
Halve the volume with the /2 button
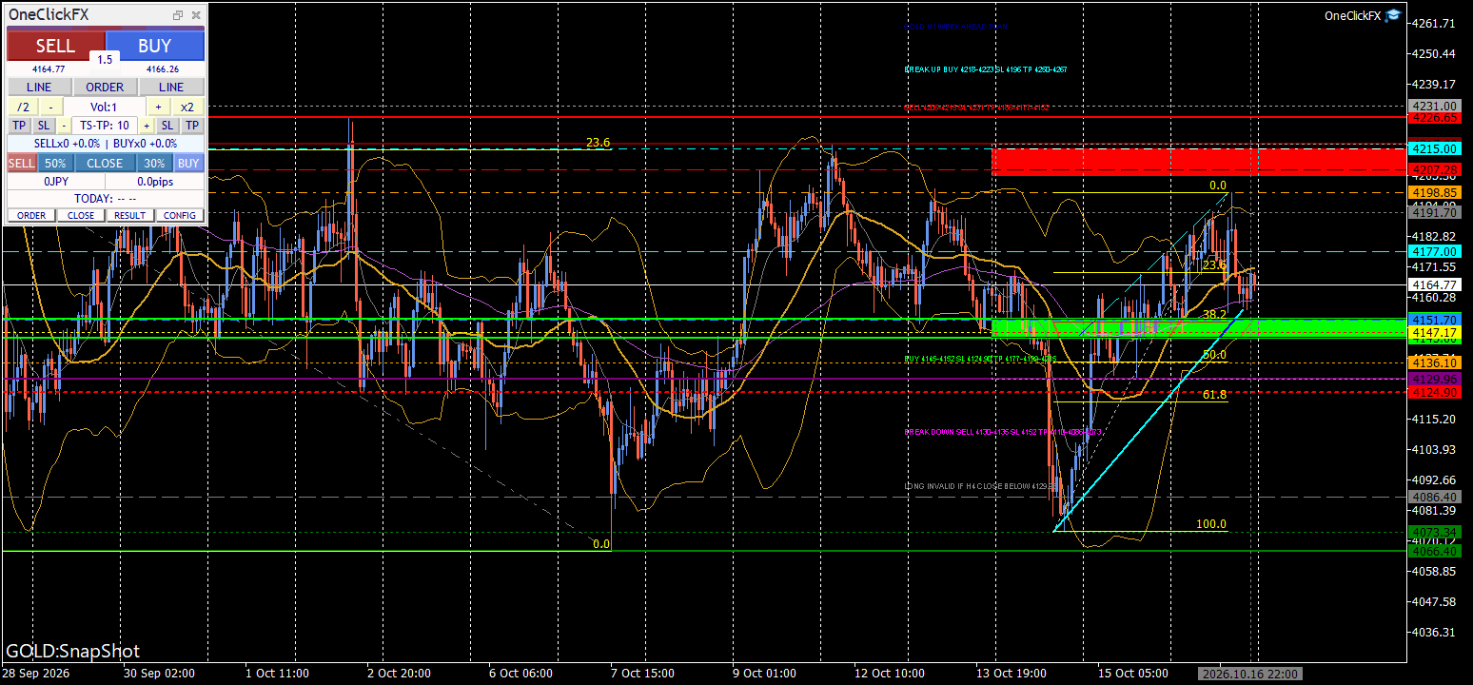pos(23,108)
